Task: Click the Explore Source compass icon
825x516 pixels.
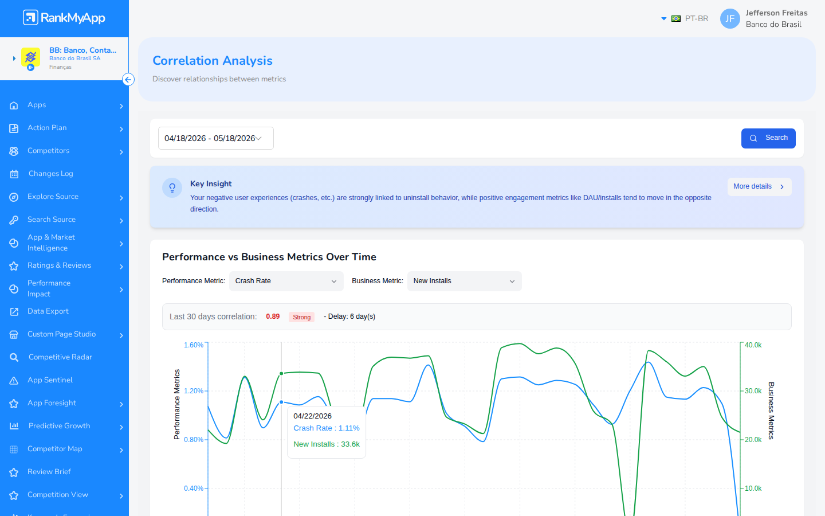Action: 14,197
